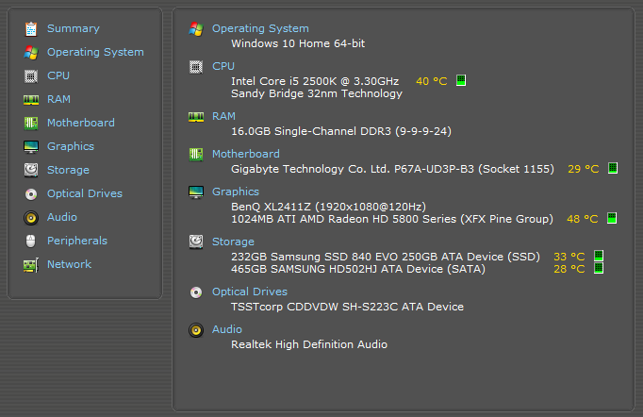The image size is (643, 417).
Task: Click the Optical Drives disc icon in sidebar
Action: (x=31, y=193)
